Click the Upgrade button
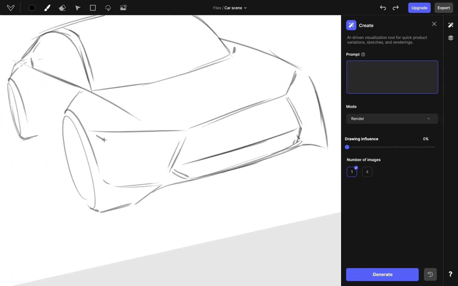 click(419, 8)
